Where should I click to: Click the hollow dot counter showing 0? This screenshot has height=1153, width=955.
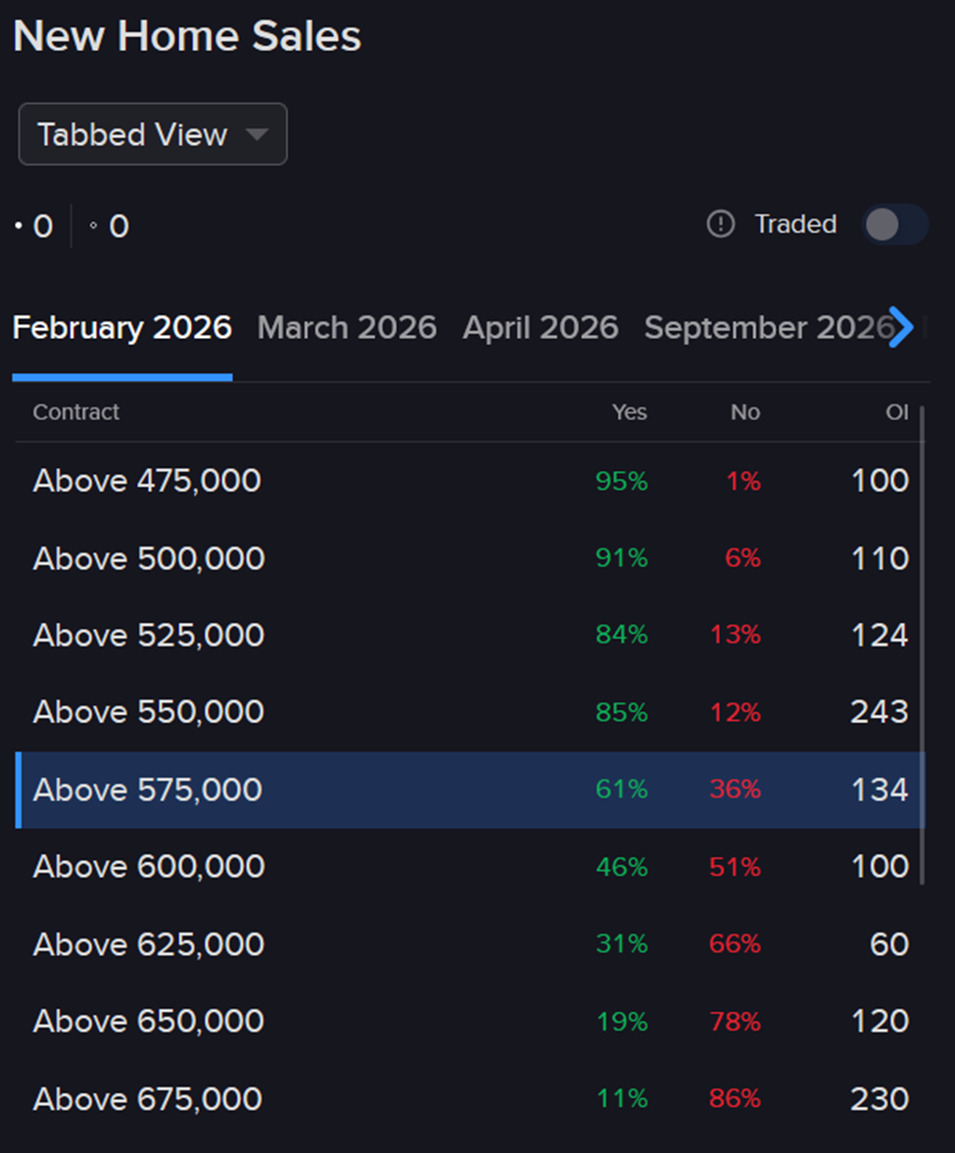[x=109, y=225]
